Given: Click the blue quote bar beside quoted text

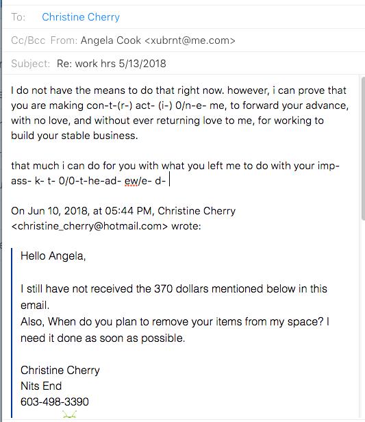Looking at the screenshot, I should (x=12, y=333).
